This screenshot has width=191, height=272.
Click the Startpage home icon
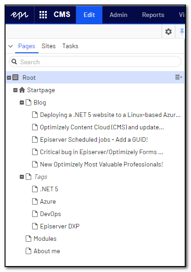[x=22, y=90]
